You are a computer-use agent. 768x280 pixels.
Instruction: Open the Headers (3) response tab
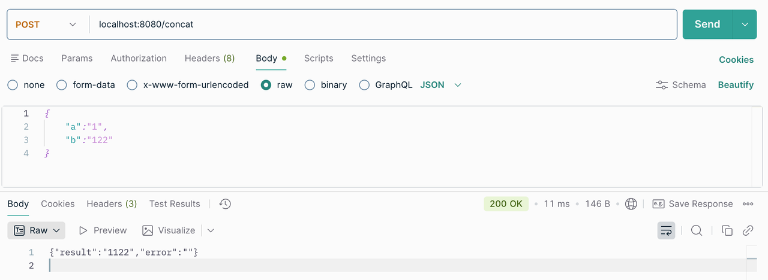click(x=112, y=204)
